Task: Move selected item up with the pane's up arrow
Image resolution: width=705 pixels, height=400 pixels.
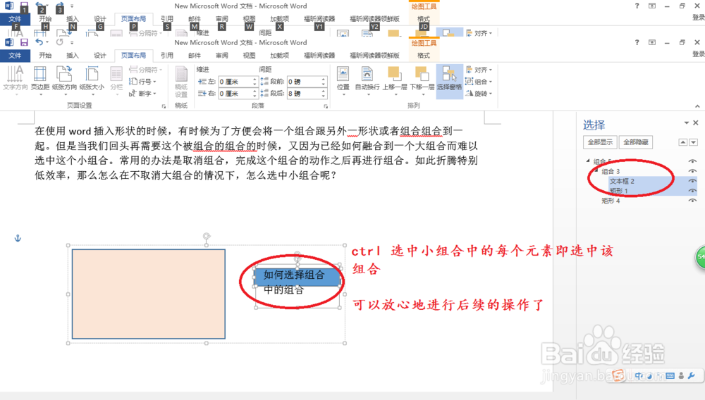Action: point(682,142)
